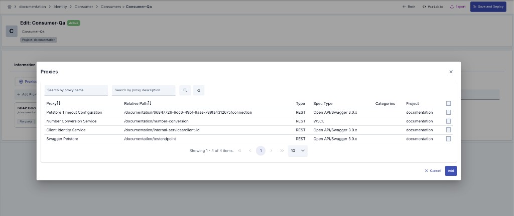Click Number Conversion Service proxy name
This screenshot has width=514, height=216.
coord(71,121)
